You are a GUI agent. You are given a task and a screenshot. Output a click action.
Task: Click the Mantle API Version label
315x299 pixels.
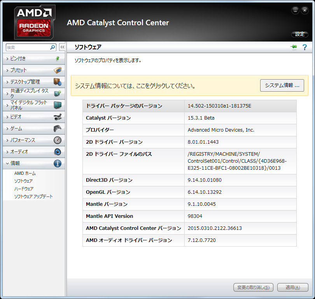(110, 216)
